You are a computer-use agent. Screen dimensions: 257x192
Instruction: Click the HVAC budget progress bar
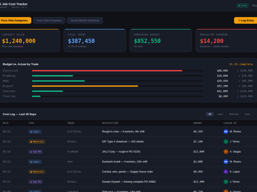click(117, 81)
